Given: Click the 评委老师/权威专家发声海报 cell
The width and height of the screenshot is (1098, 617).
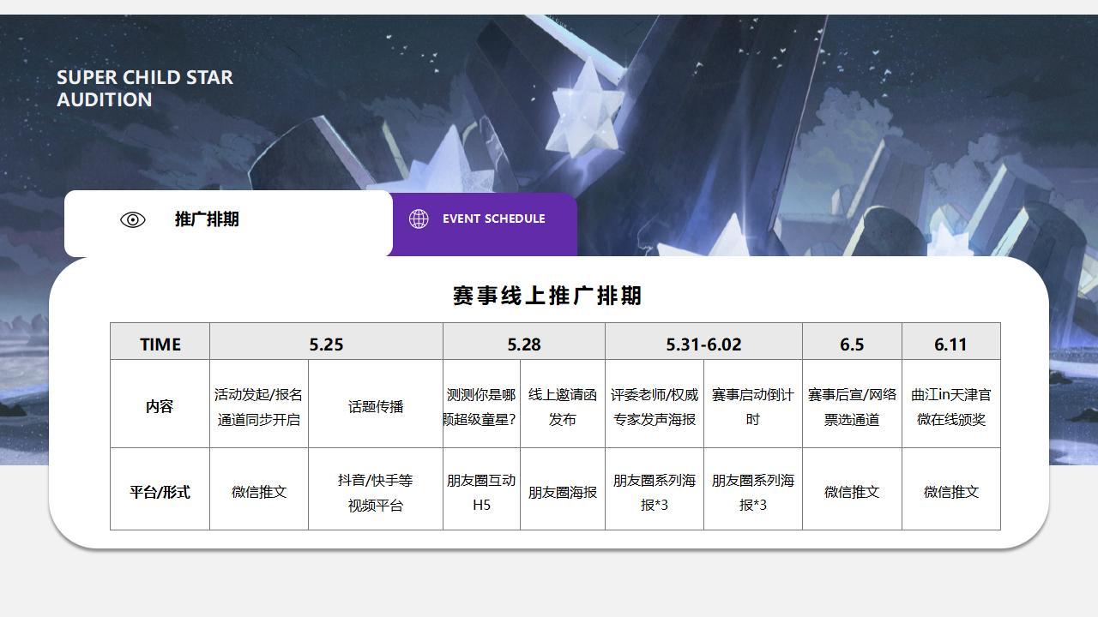Looking at the screenshot, I should click(655, 404).
